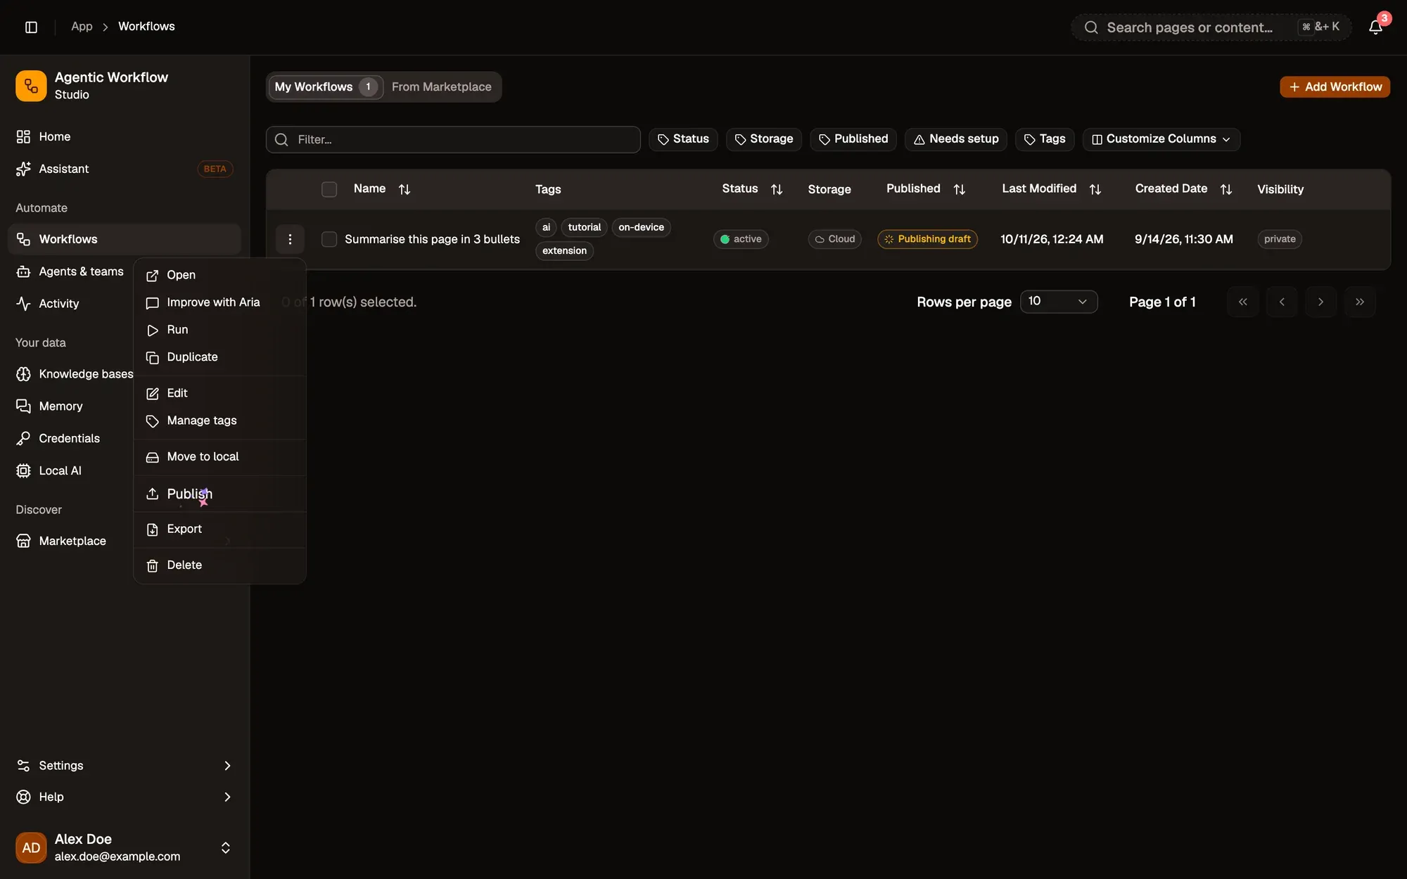Sort by Name column arrows
This screenshot has width=1407, height=879.
point(405,189)
